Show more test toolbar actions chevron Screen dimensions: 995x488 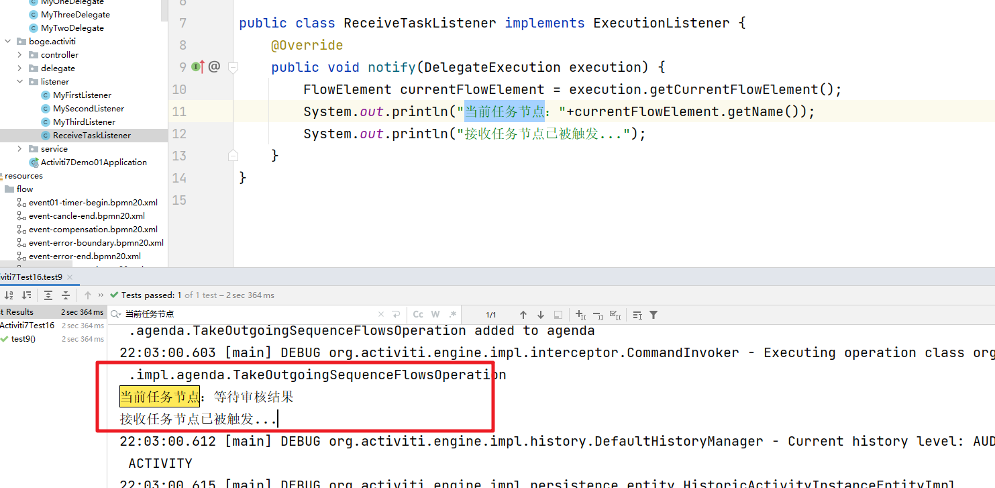click(x=101, y=295)
